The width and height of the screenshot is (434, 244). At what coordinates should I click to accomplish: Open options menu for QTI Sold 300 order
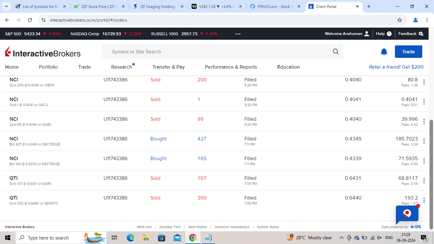[424, 200]
